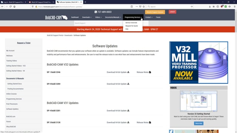Screen dimensions: 237x133
Task: Click the phone icon beside 727-489-0003
Action: [96, 12]
